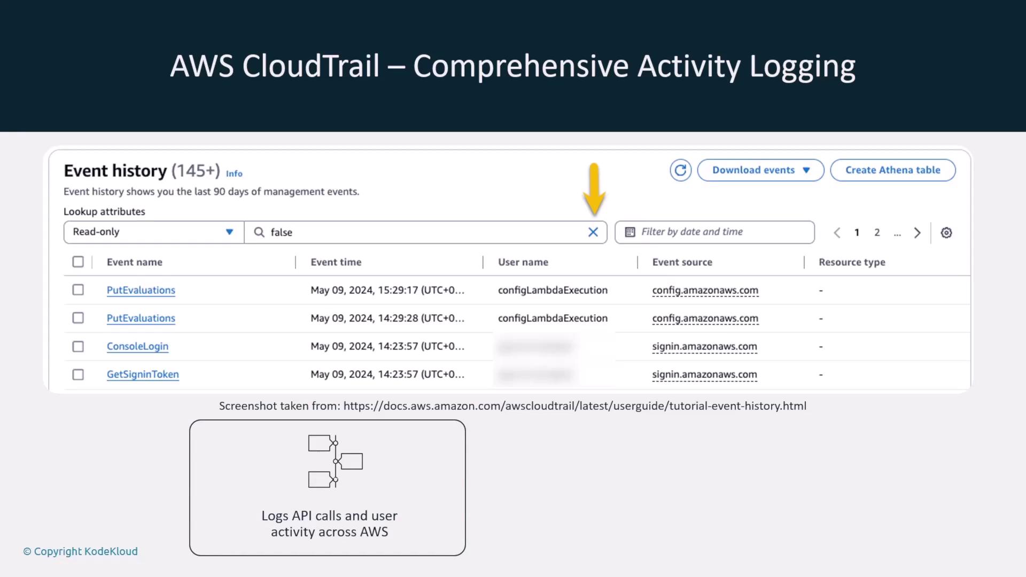The image size is (1026, 577).
Task: Open the Info link beside Event history
Action: click(234, 174)
